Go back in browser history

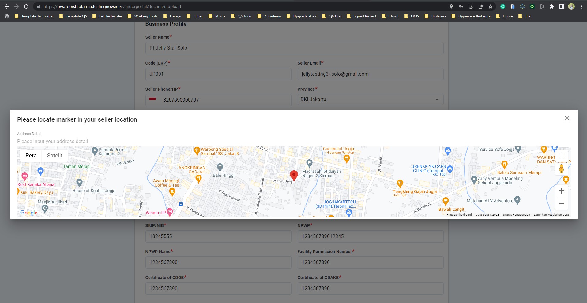click(7, 6)
